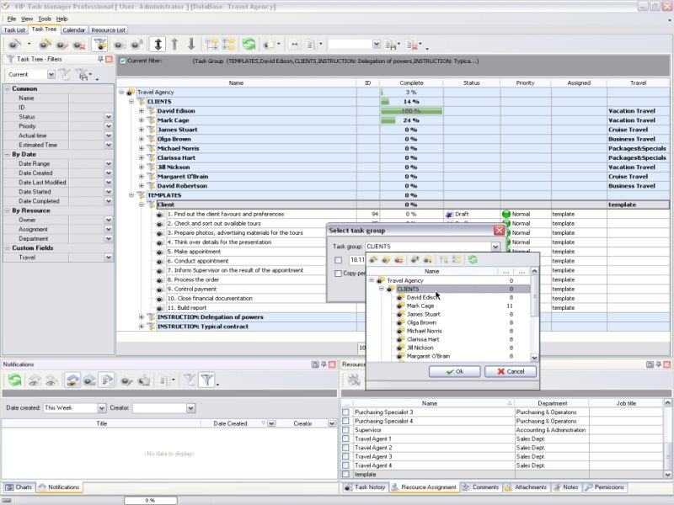Open the Date created This Week dropdown
The height and width of the screenshot is (505, 674).
(x=101, y=408)
